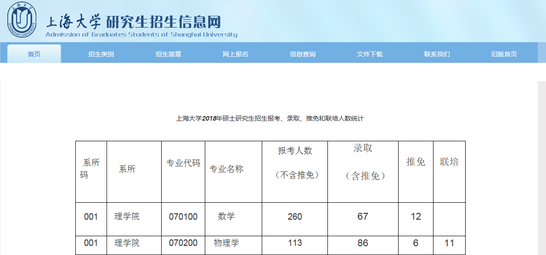Open the 联系我们 page
This screenshot has width=546, height=255.
click(437, 54)
